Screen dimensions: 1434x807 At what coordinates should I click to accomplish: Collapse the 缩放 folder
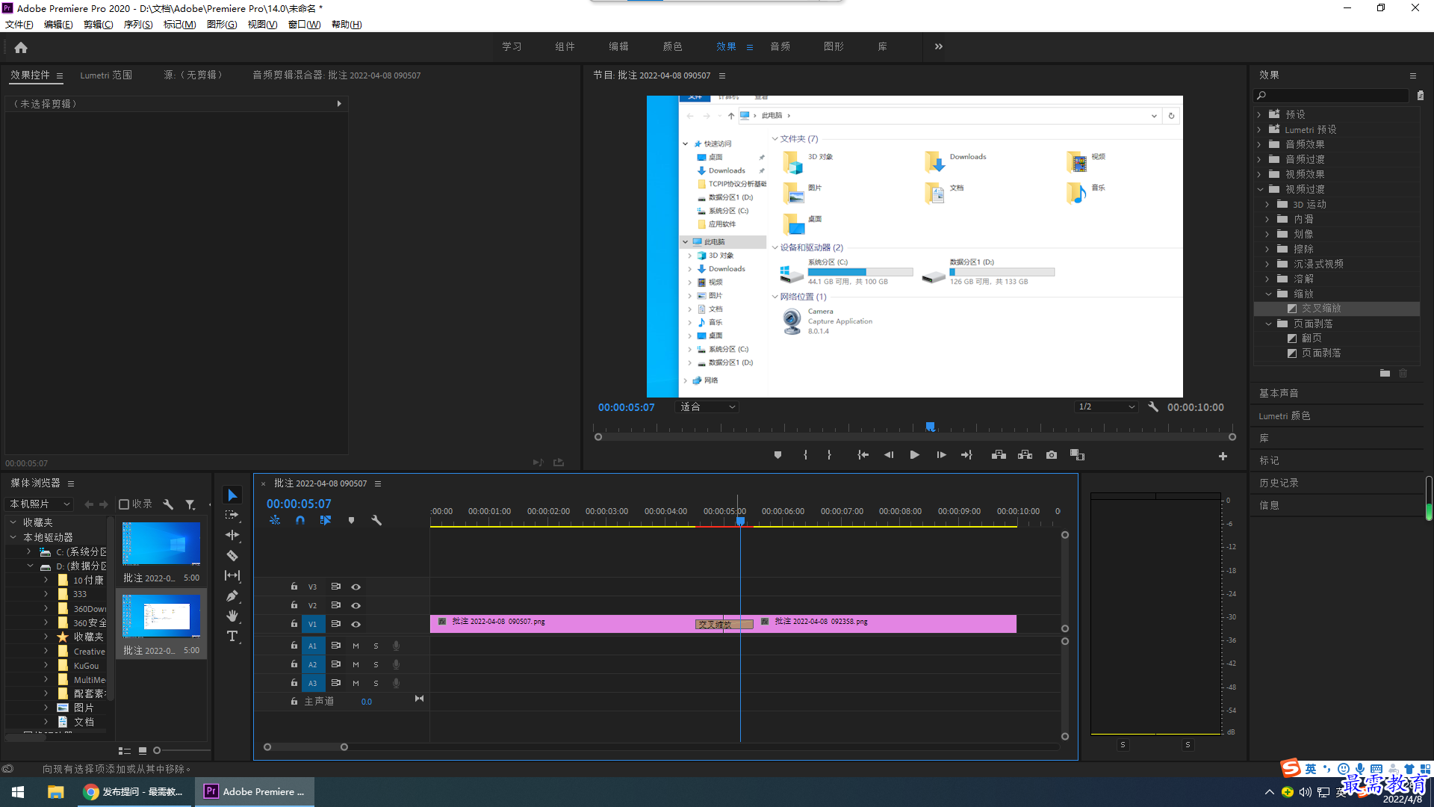1267,294
